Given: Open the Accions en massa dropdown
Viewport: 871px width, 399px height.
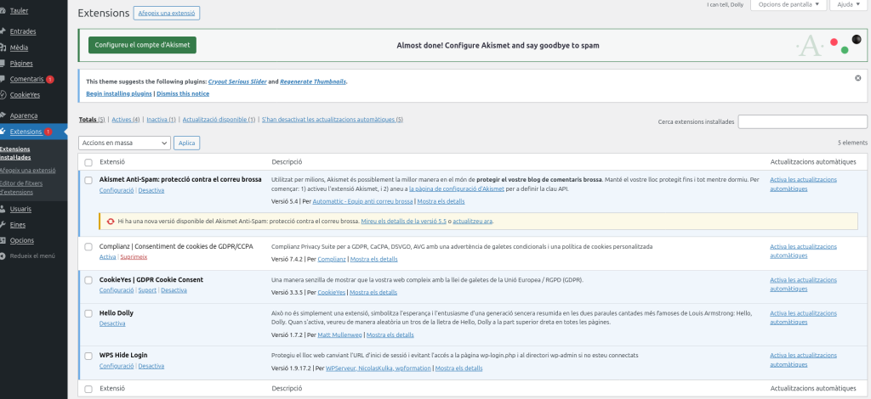Looking at the screenshot, I should click(x=124, y=143).
